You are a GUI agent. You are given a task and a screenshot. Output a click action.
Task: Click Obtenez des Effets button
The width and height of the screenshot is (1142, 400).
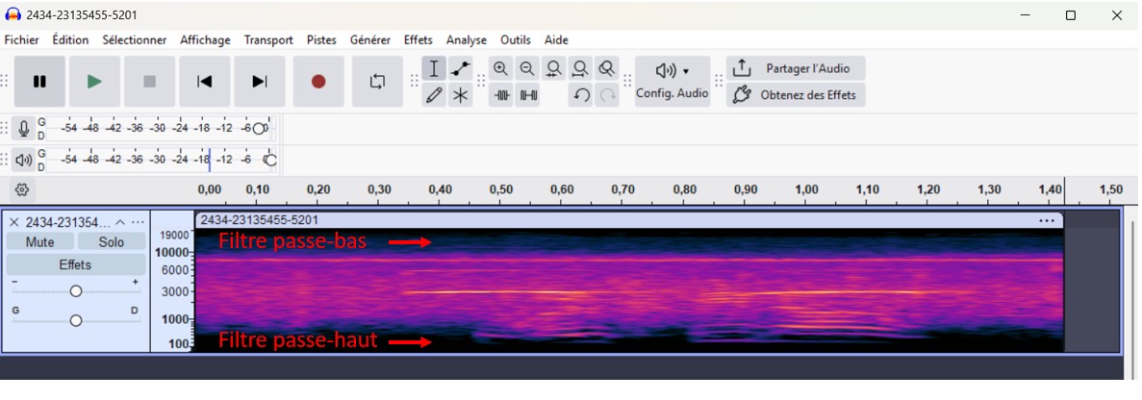pos(796,94)
